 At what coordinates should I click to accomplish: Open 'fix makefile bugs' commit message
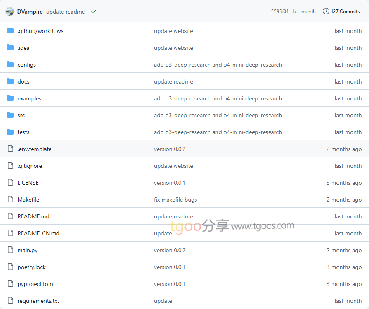coord(175,200)
